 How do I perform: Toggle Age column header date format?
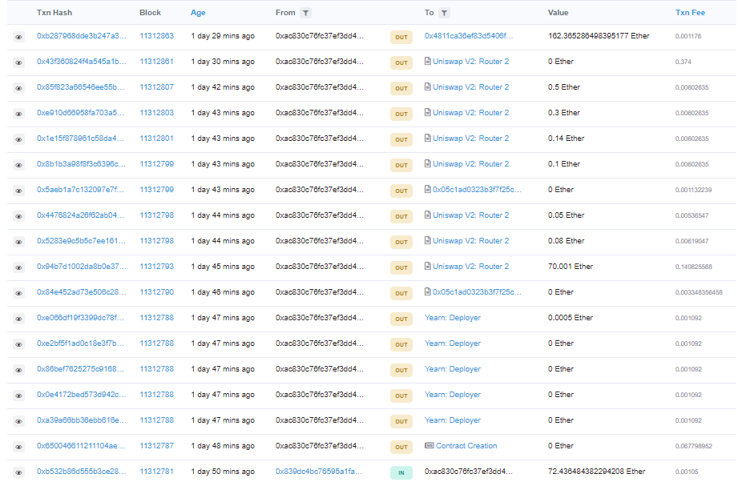click(x=198, y=13)
